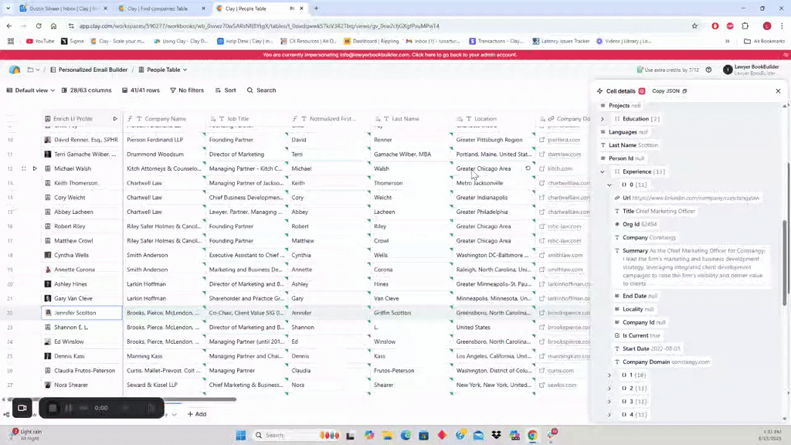Viewport: 791px width, 445px height.
Task: Switch to Clay Find companies Table tab
Action: point(158,8)
